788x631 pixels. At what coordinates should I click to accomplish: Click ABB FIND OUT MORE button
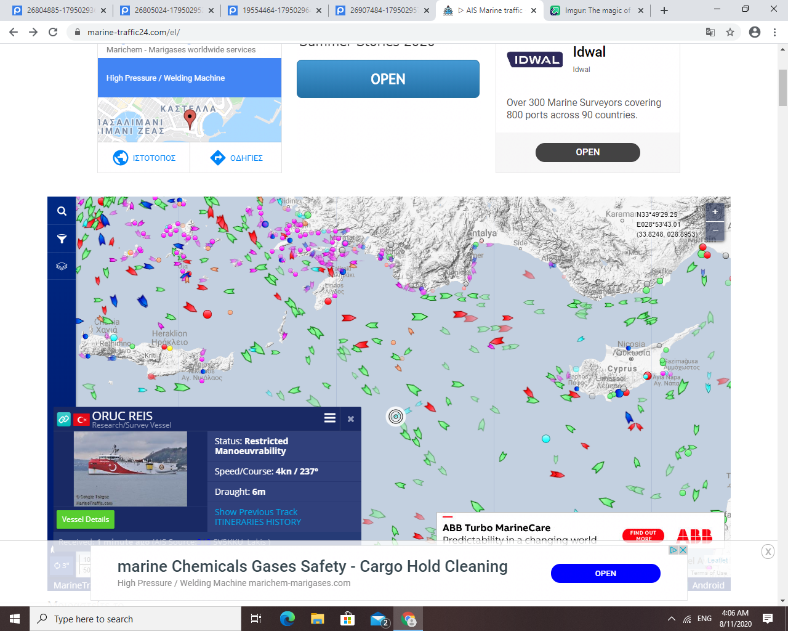pyautogui.click(x=643, y=535)
